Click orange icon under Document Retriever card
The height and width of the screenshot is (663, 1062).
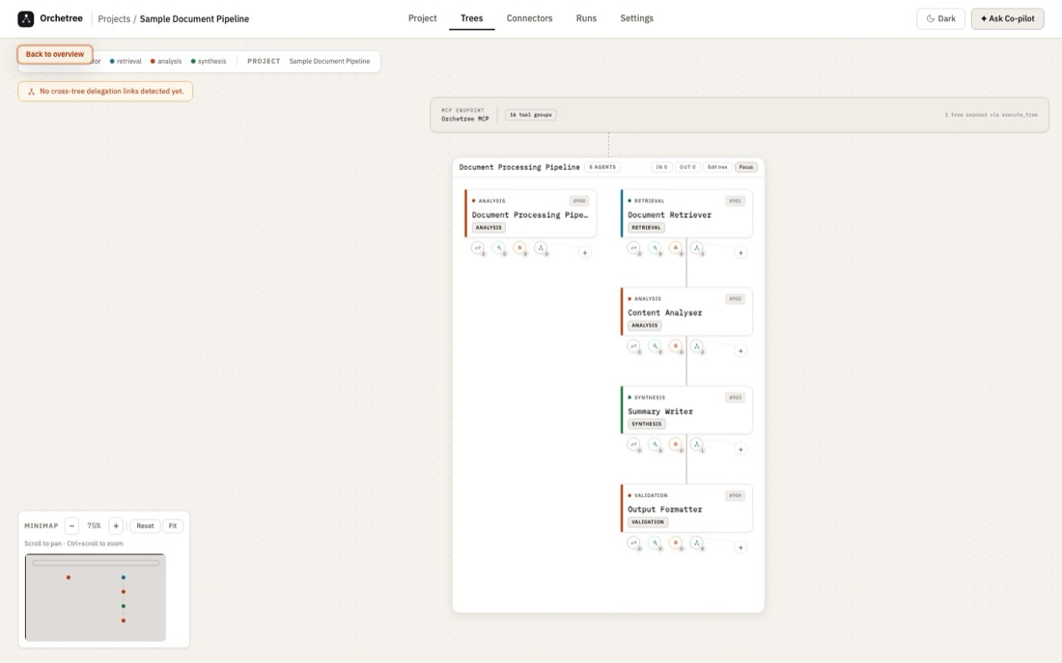(675, 248)
